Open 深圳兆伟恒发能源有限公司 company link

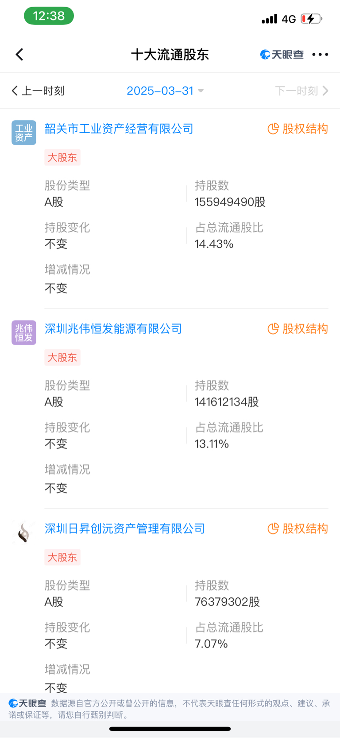113,328
